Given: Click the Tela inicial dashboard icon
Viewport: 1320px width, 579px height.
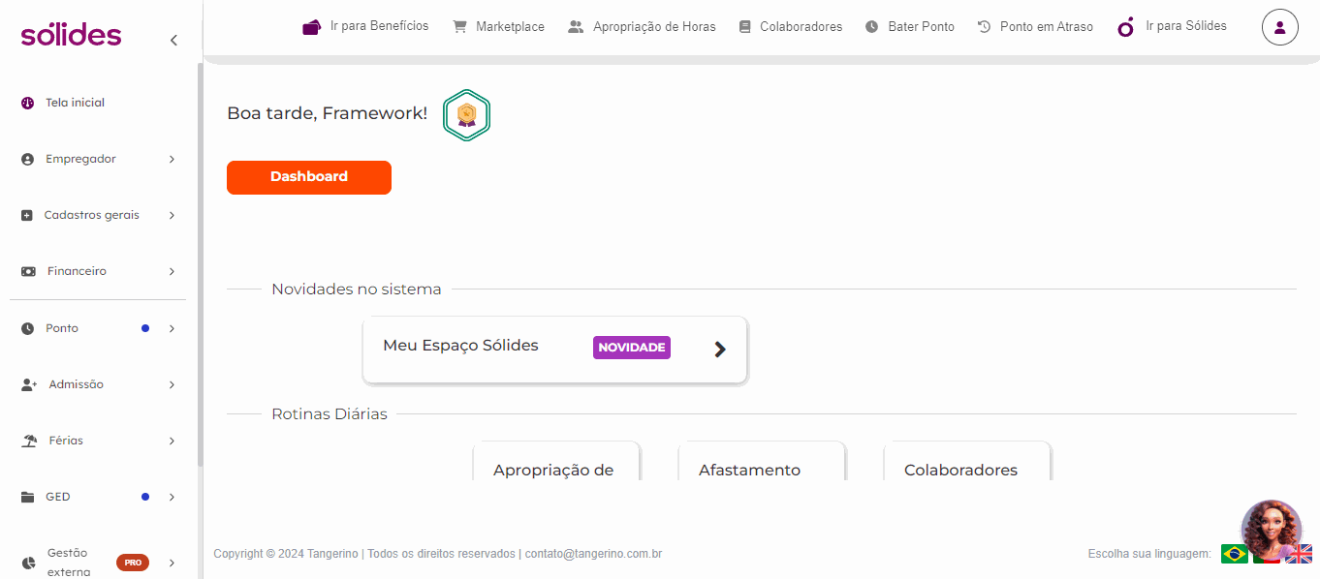Looking at the screenshot, I should pyautogui.click(x=27, y=103).
